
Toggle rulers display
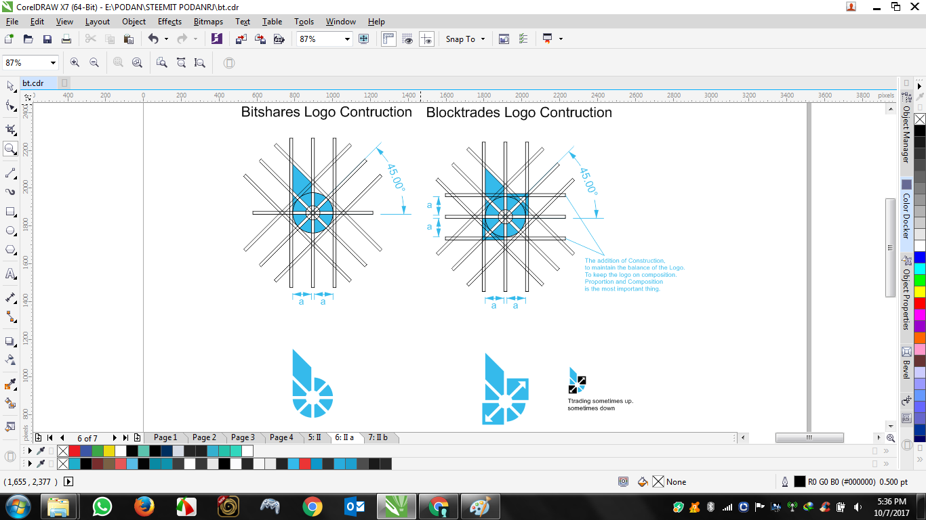(x=389, y=39)
